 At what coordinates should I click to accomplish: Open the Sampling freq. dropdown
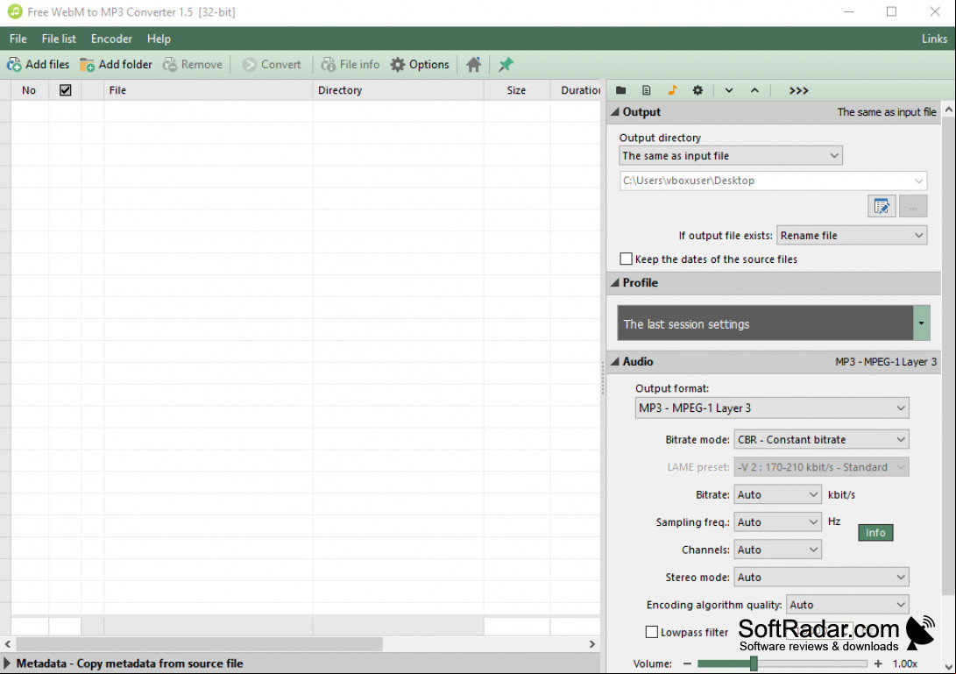777,522
